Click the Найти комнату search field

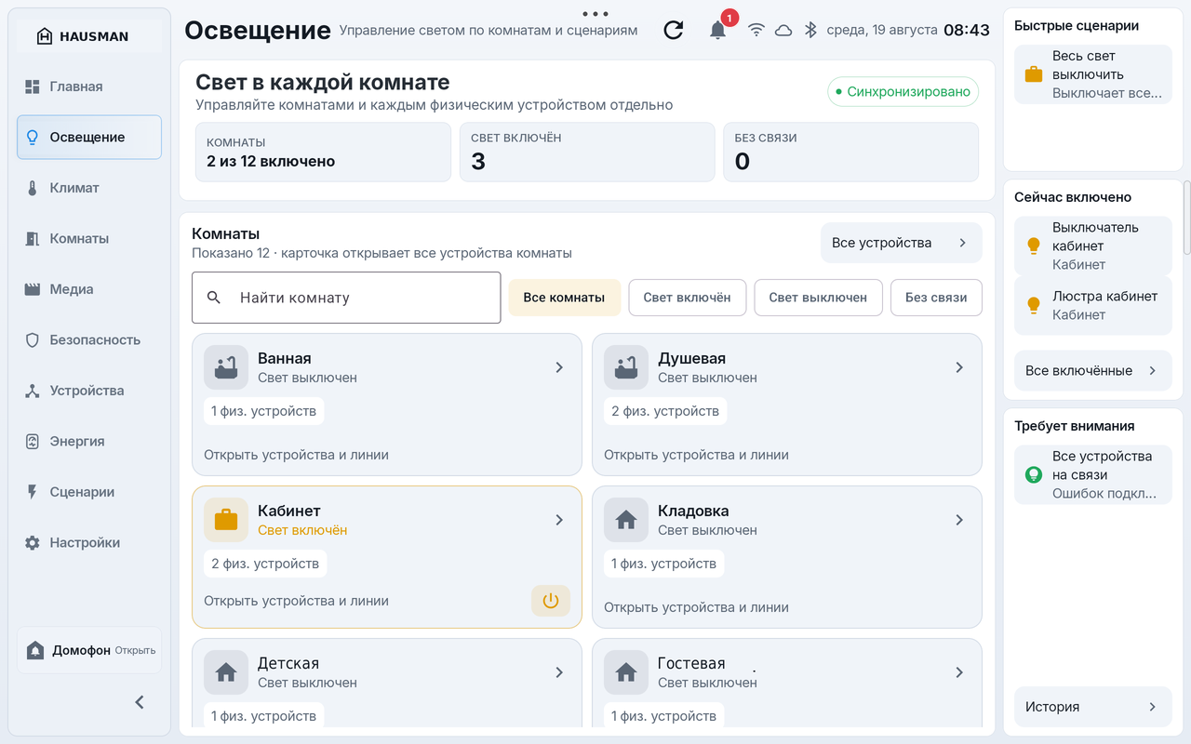[346, 298]
